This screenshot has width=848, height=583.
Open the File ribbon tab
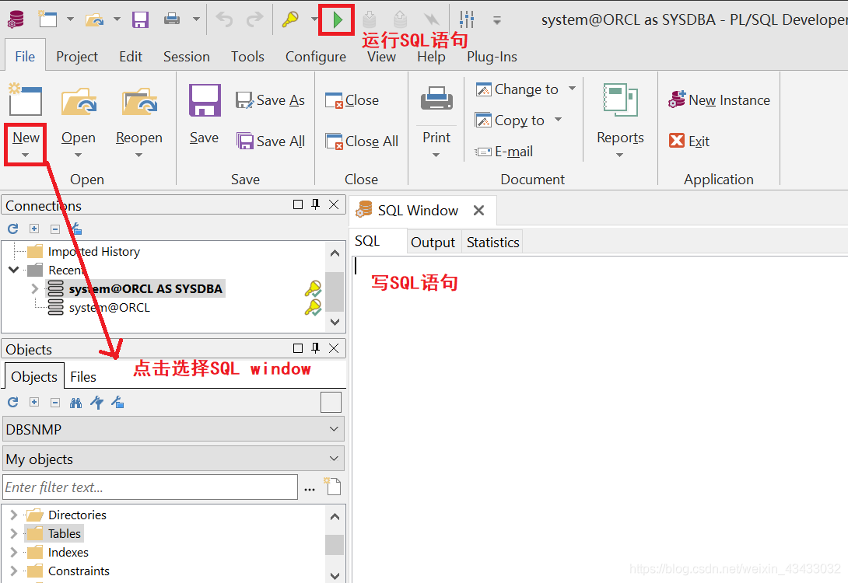[x=25, y=57]
